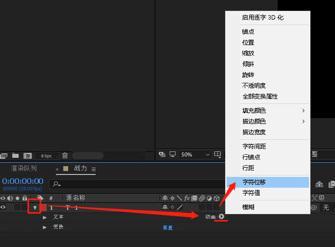Click layer 1 parent pick whip icon

[313, 207]
